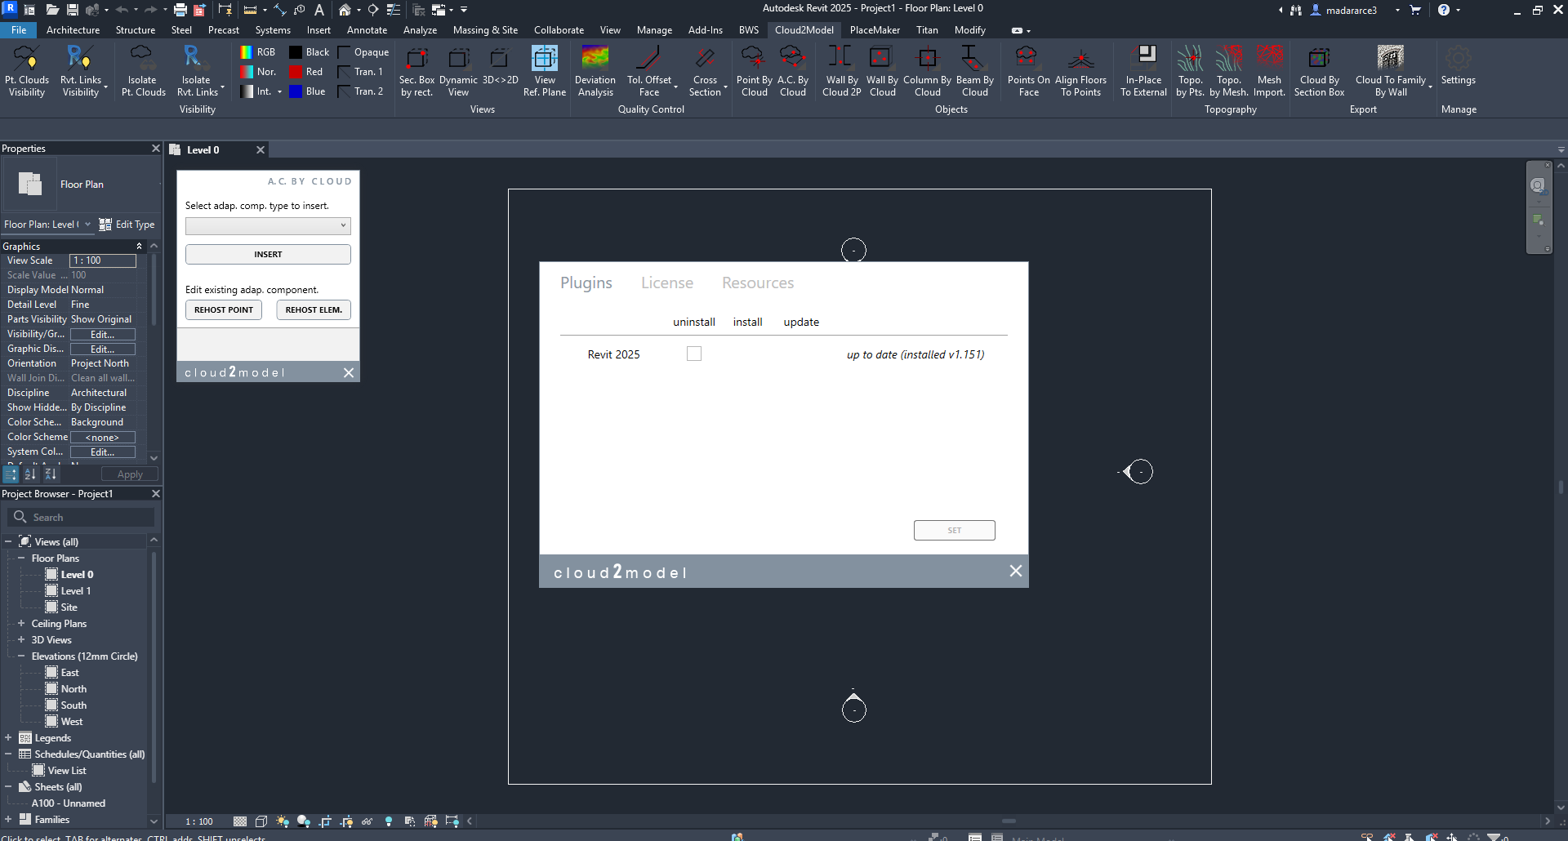This screenshot has height=841, width=1568.
Task: Click Isolate Rvt. Links icon
Action: [x=197, y=72]
